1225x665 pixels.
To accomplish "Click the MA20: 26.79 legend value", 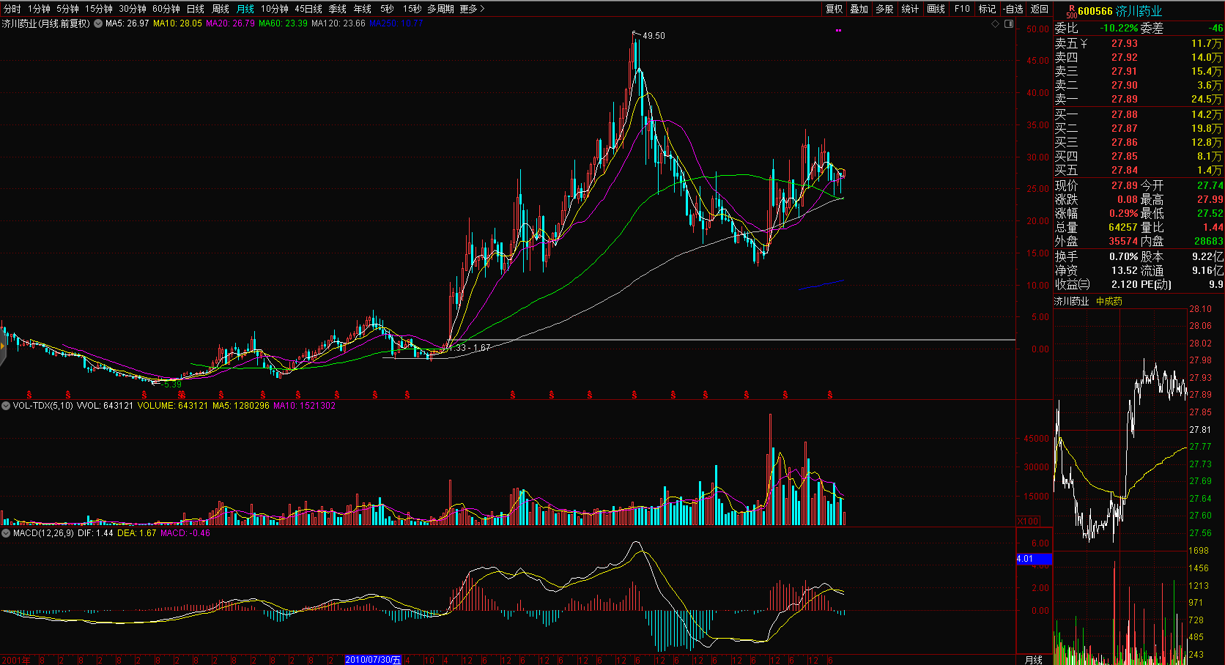I will 231,23.
